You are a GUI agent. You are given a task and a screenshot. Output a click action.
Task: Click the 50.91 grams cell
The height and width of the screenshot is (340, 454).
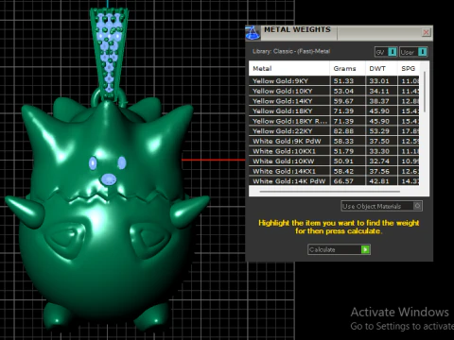click(x=347, y=161)
